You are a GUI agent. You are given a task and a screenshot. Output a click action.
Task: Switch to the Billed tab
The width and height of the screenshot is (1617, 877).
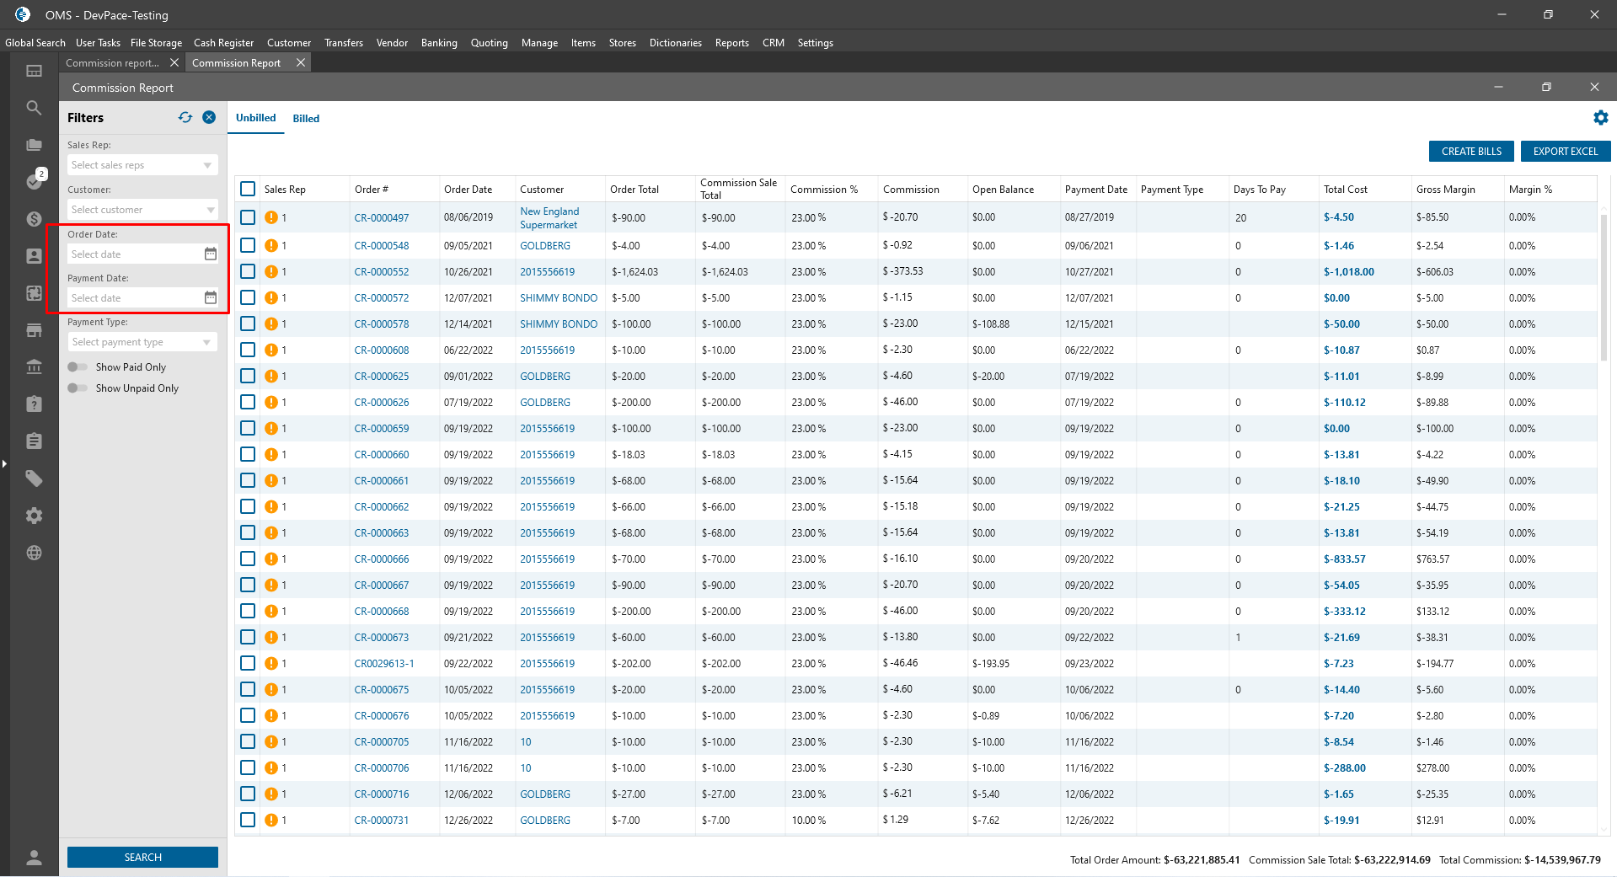coord(306,119)
